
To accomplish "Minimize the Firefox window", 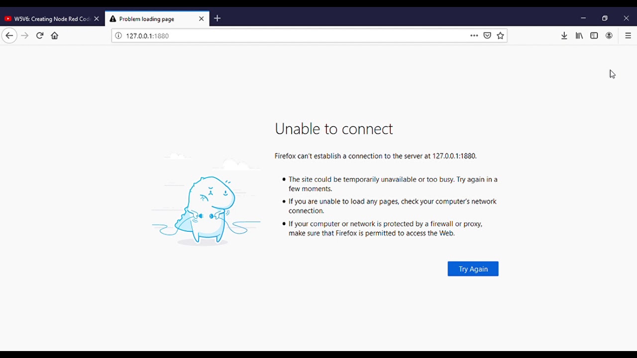I will pos(584,18).
